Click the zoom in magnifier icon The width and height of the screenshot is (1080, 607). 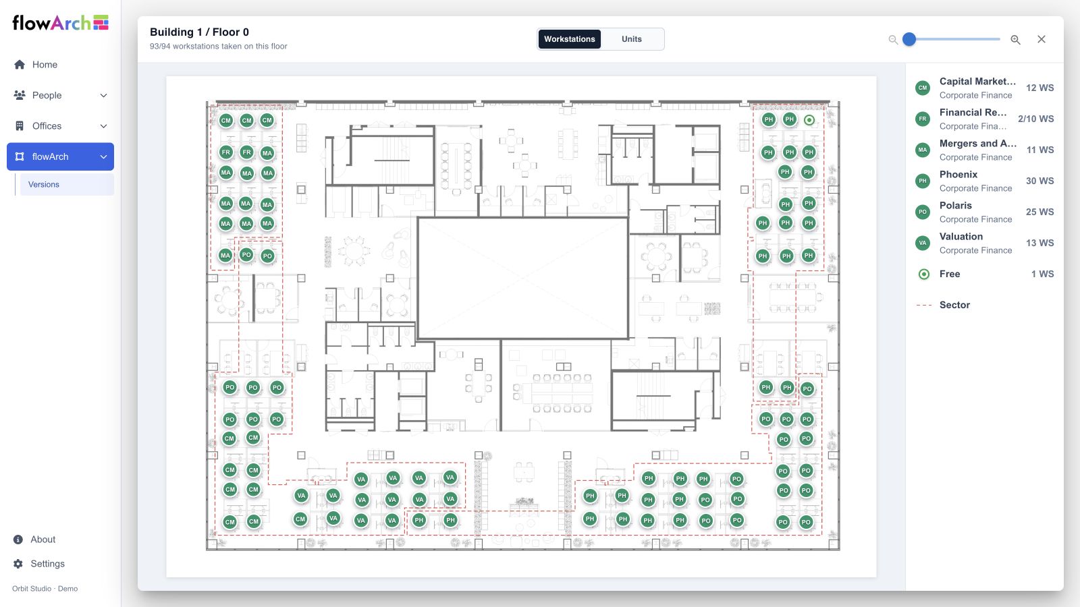point(1015,40)
